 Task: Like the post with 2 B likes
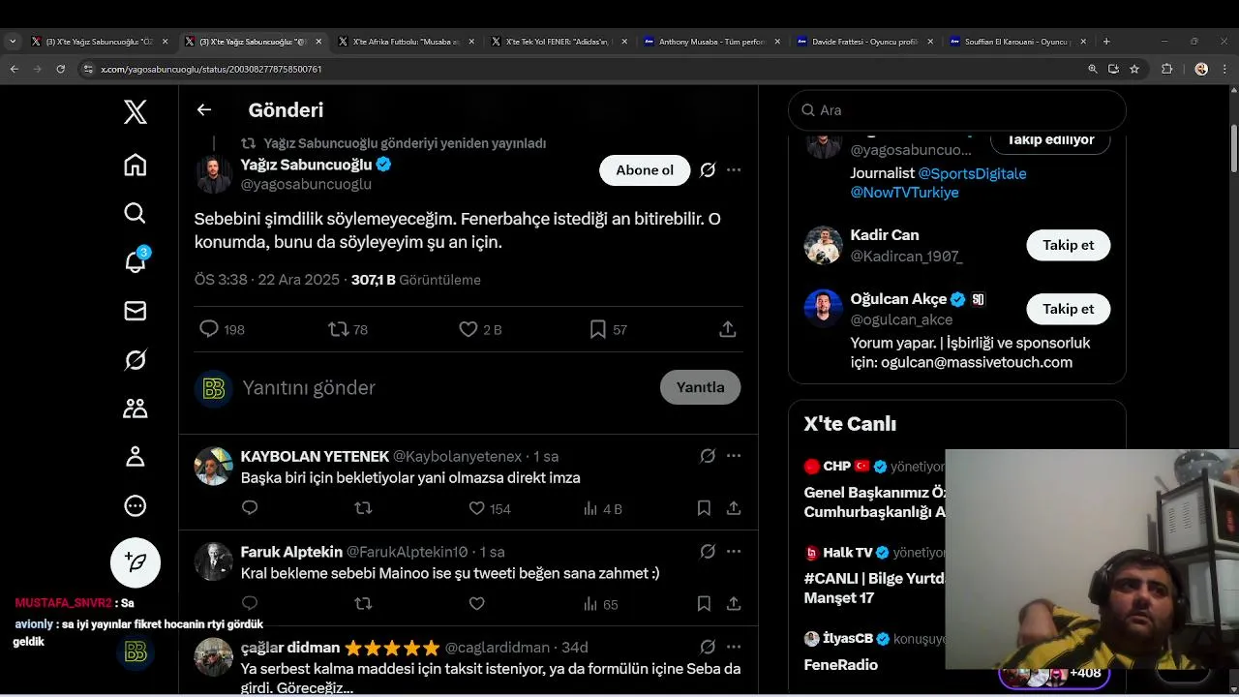tap(468, 329)
